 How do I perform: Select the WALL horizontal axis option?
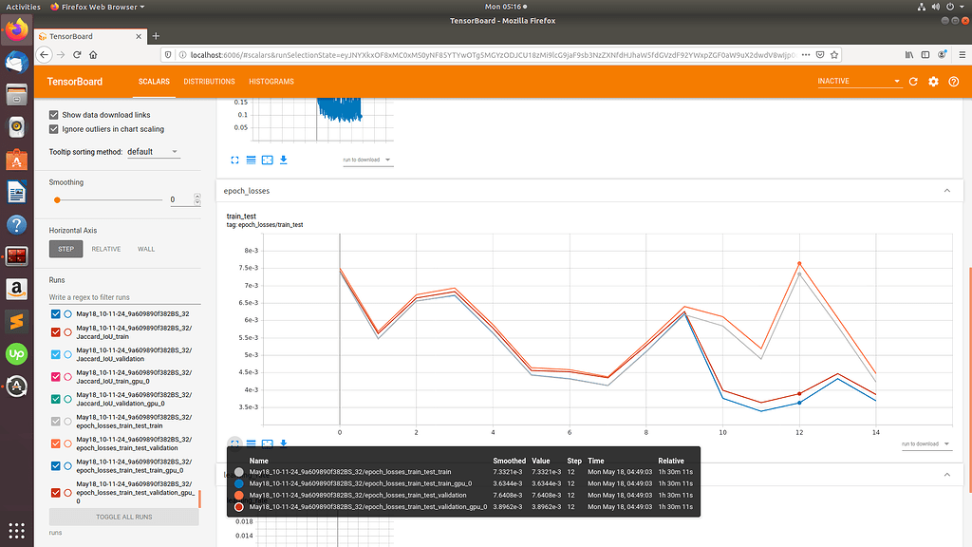point(145,249)
